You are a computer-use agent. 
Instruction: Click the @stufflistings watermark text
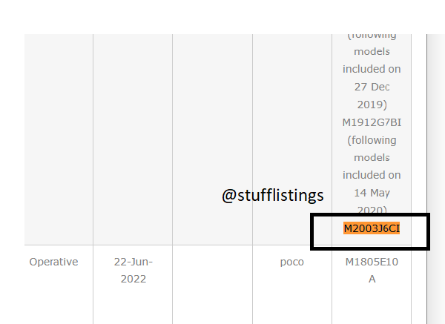pos(273,195)
